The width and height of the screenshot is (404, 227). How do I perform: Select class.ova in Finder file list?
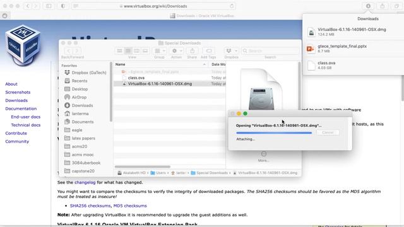tap(170, 78)
